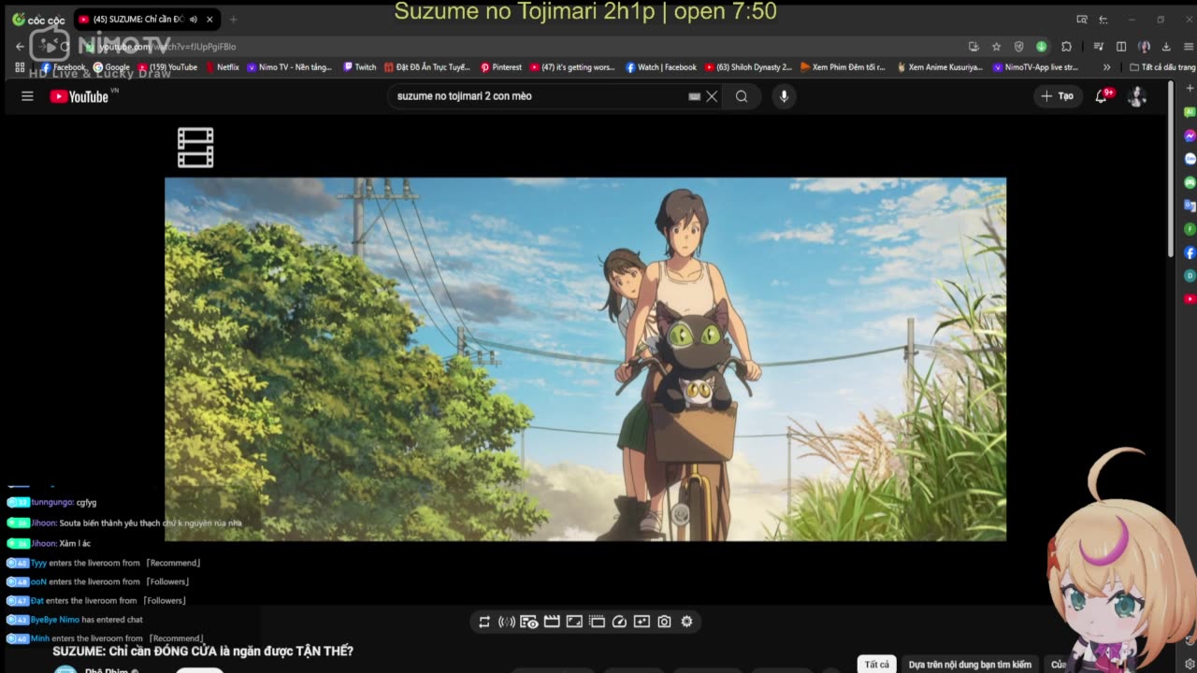Viewport: 1197px width, 673px height.
Task: Open the NimoTV-App live stream bookmark
Action: click(x=1035, y=67)
